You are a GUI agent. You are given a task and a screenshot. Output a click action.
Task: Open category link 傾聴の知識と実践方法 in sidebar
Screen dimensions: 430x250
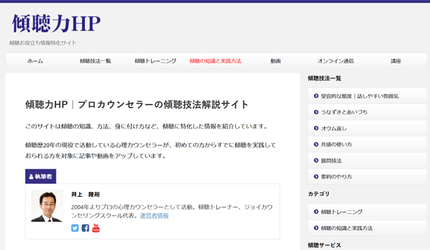[x=368, y=228]
